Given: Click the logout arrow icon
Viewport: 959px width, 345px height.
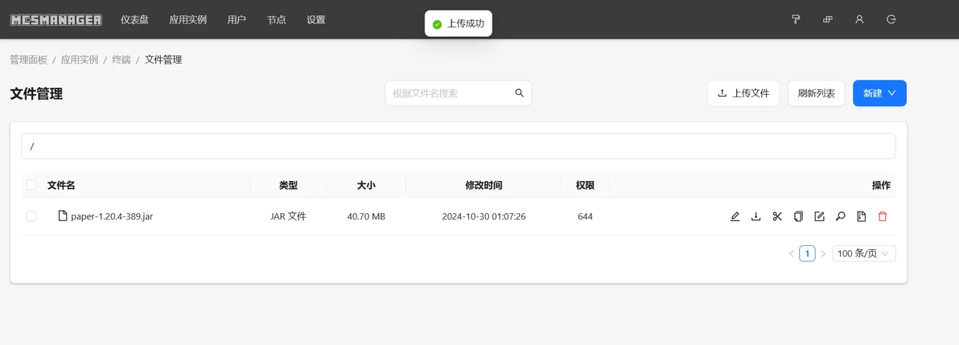Looking at the screenshot, I should [891, 19].
